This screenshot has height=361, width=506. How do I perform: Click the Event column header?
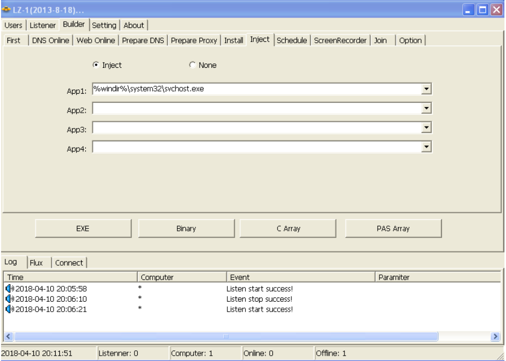point(299,277)
